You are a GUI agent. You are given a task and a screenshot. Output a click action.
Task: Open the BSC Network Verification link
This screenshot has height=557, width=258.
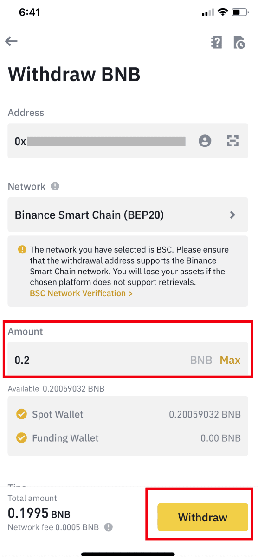(x=81, y=293)
